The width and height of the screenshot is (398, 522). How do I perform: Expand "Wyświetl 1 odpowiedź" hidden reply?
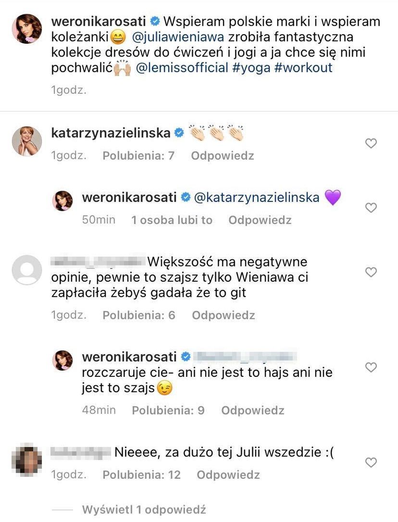(x=144, y=509)
